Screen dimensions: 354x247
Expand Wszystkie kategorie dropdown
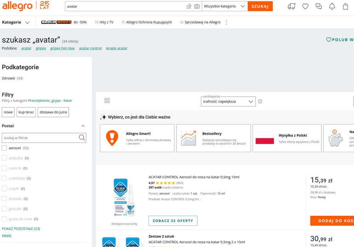click(x=225, y=6)
